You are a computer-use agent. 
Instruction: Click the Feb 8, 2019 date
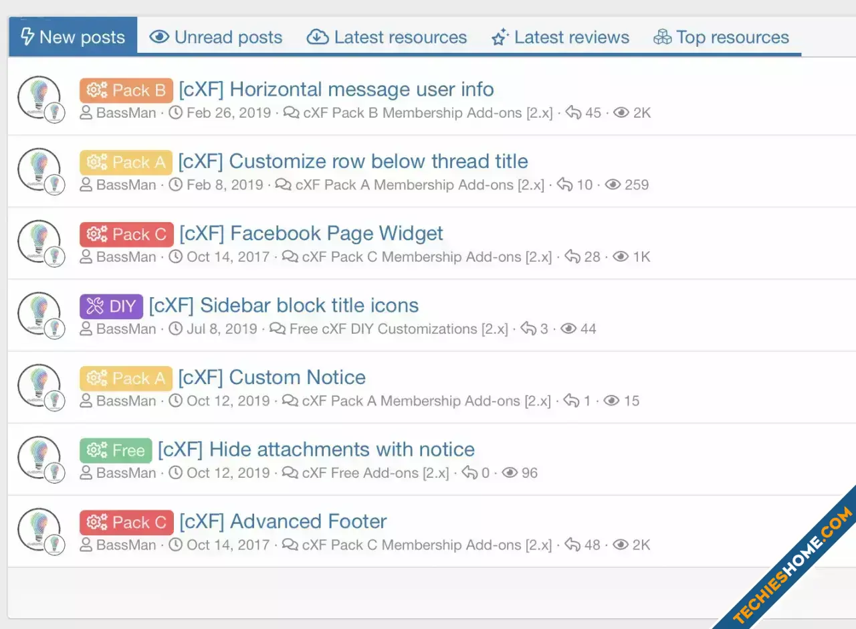(225, 185)
